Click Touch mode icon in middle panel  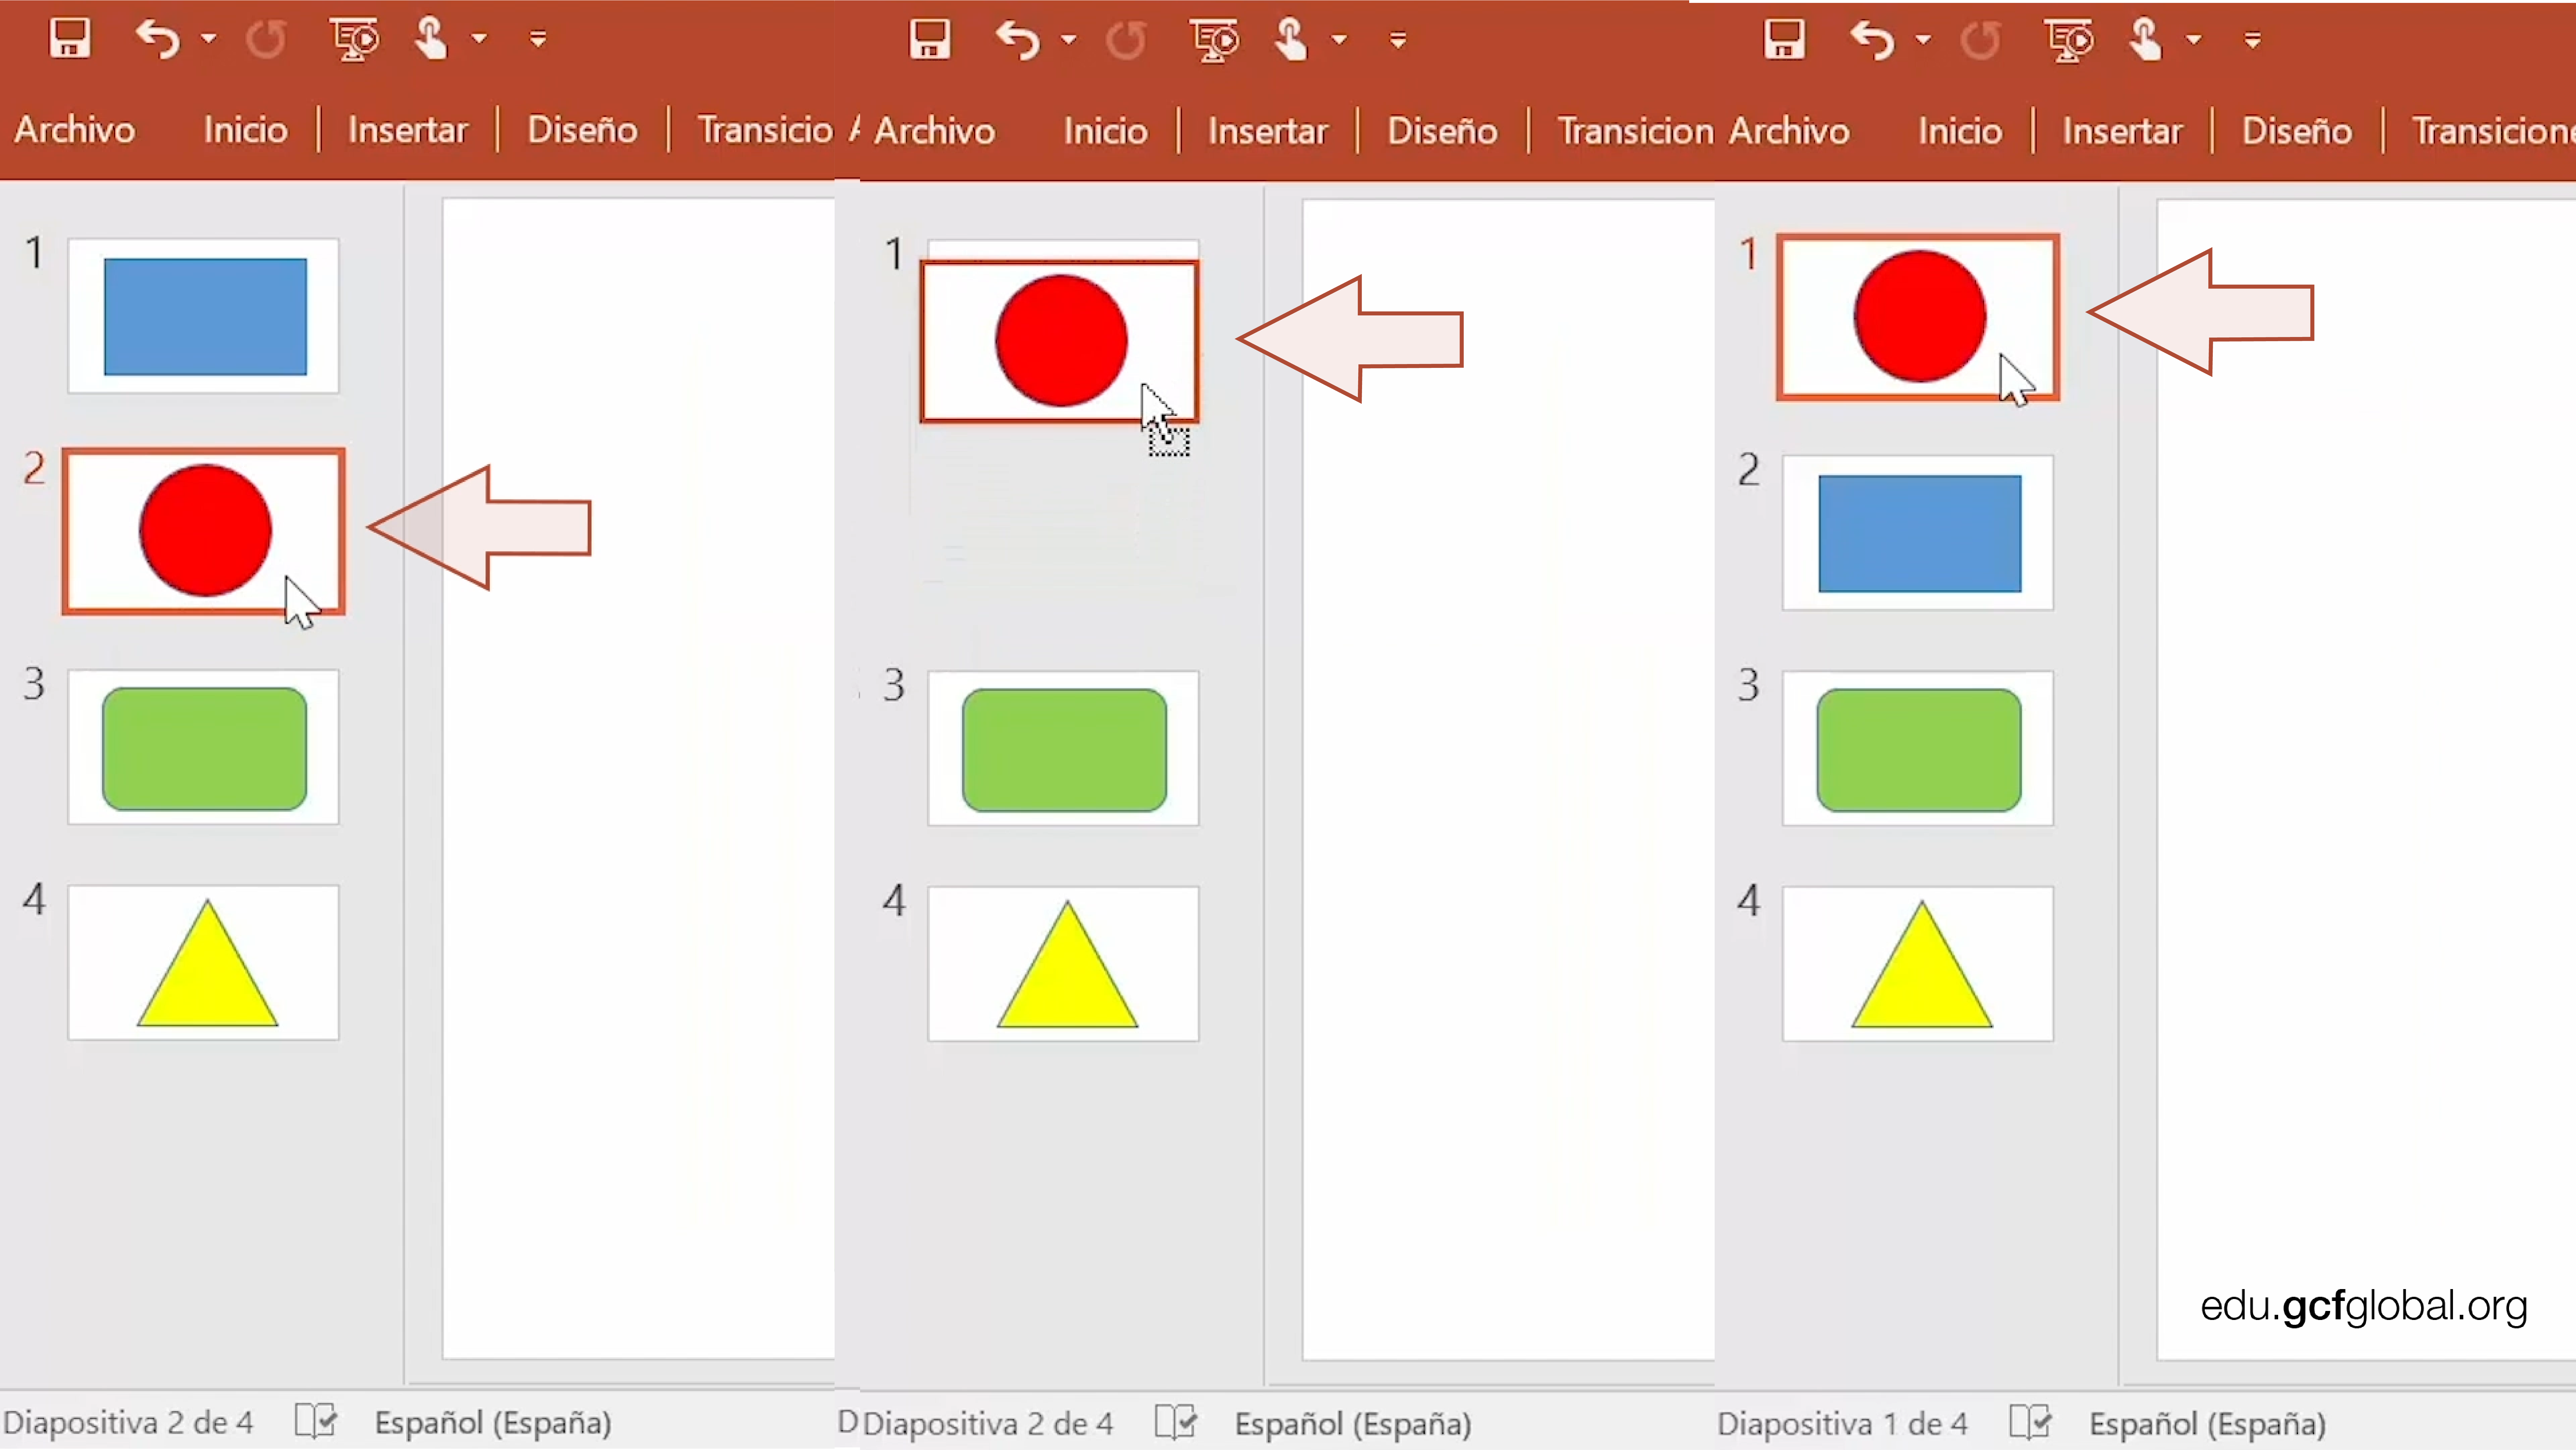[1291, 40]
